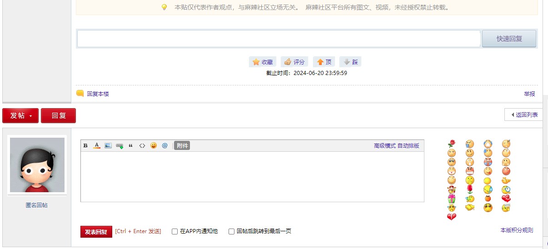Insert the emoticon holding a sign
Screen dimensions: 548x249
coord(506,208)
